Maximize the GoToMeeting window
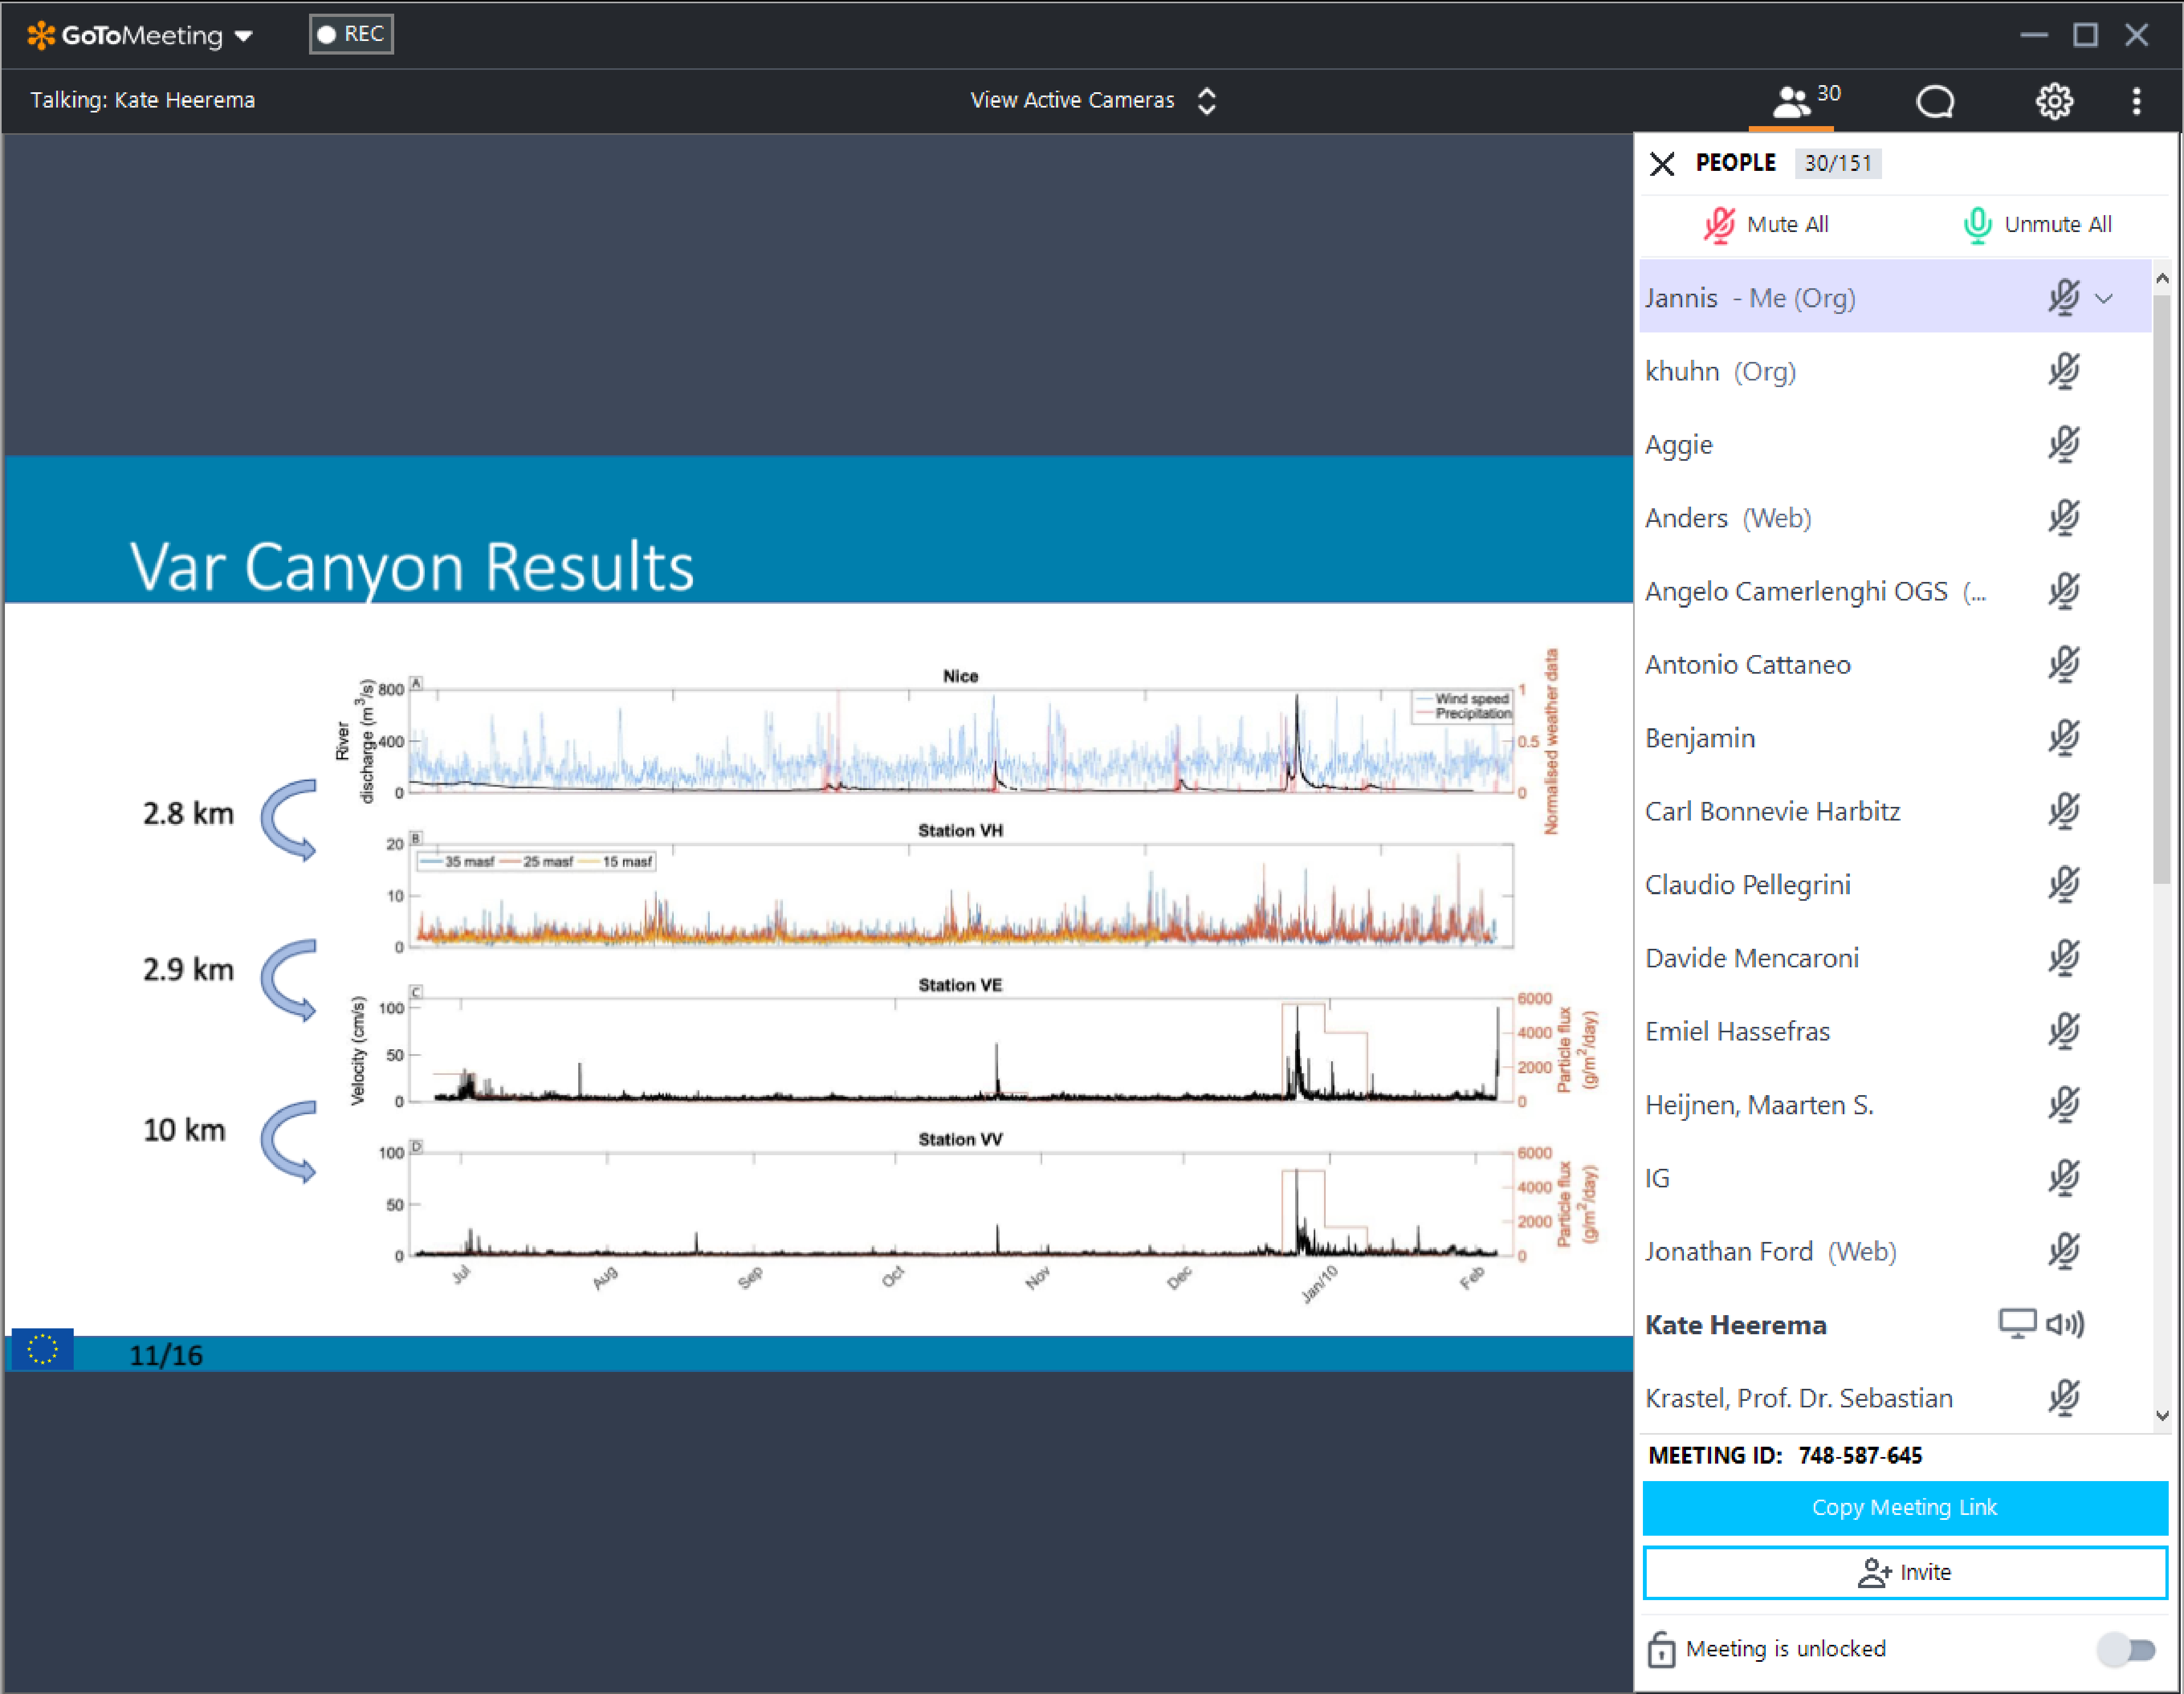Viewport: 2184px width, 1694px height. pos(2085,35)
